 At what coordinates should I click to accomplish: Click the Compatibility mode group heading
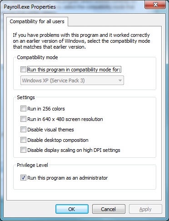[x=37, y=57]
